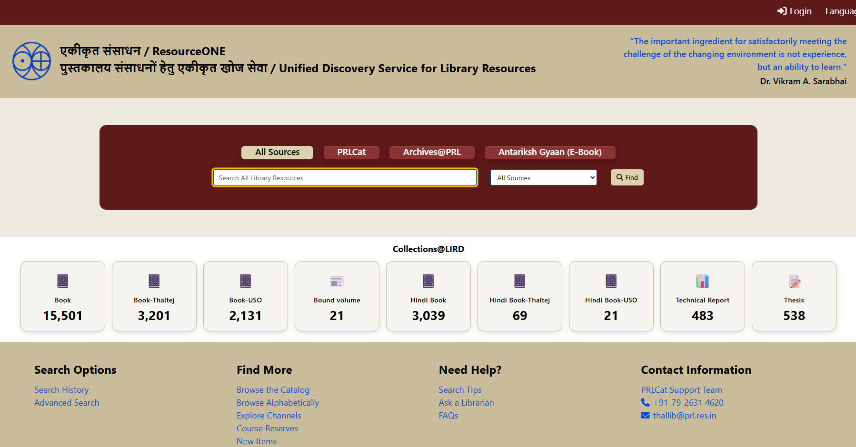Image resolution: width=856 pixels, height=447 pixels.
Task: Open the Advanced Search link
Action: [67, 403]
